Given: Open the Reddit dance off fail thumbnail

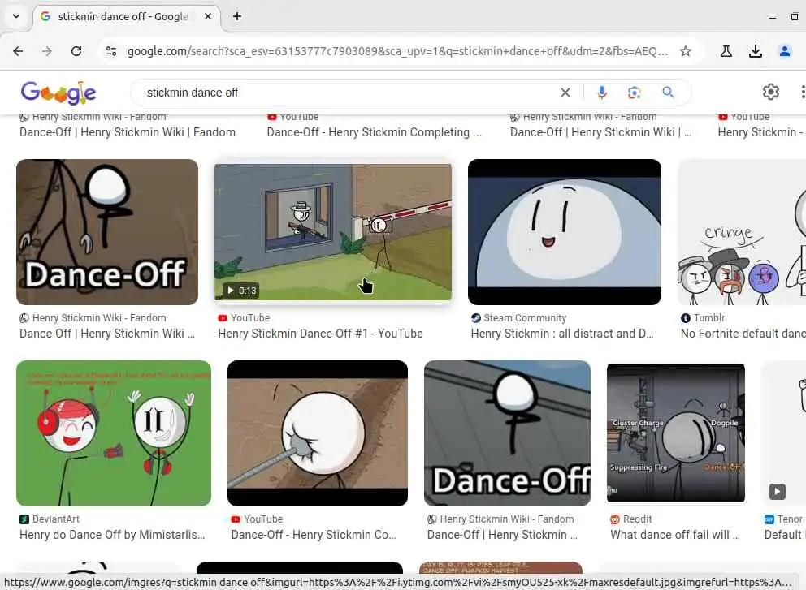Looking at the screenshot, I should click(x=675, y=433).
